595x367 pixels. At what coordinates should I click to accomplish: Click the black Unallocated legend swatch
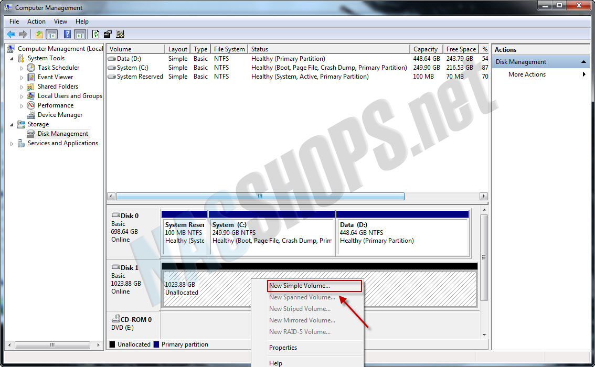(x=112, y=344)
